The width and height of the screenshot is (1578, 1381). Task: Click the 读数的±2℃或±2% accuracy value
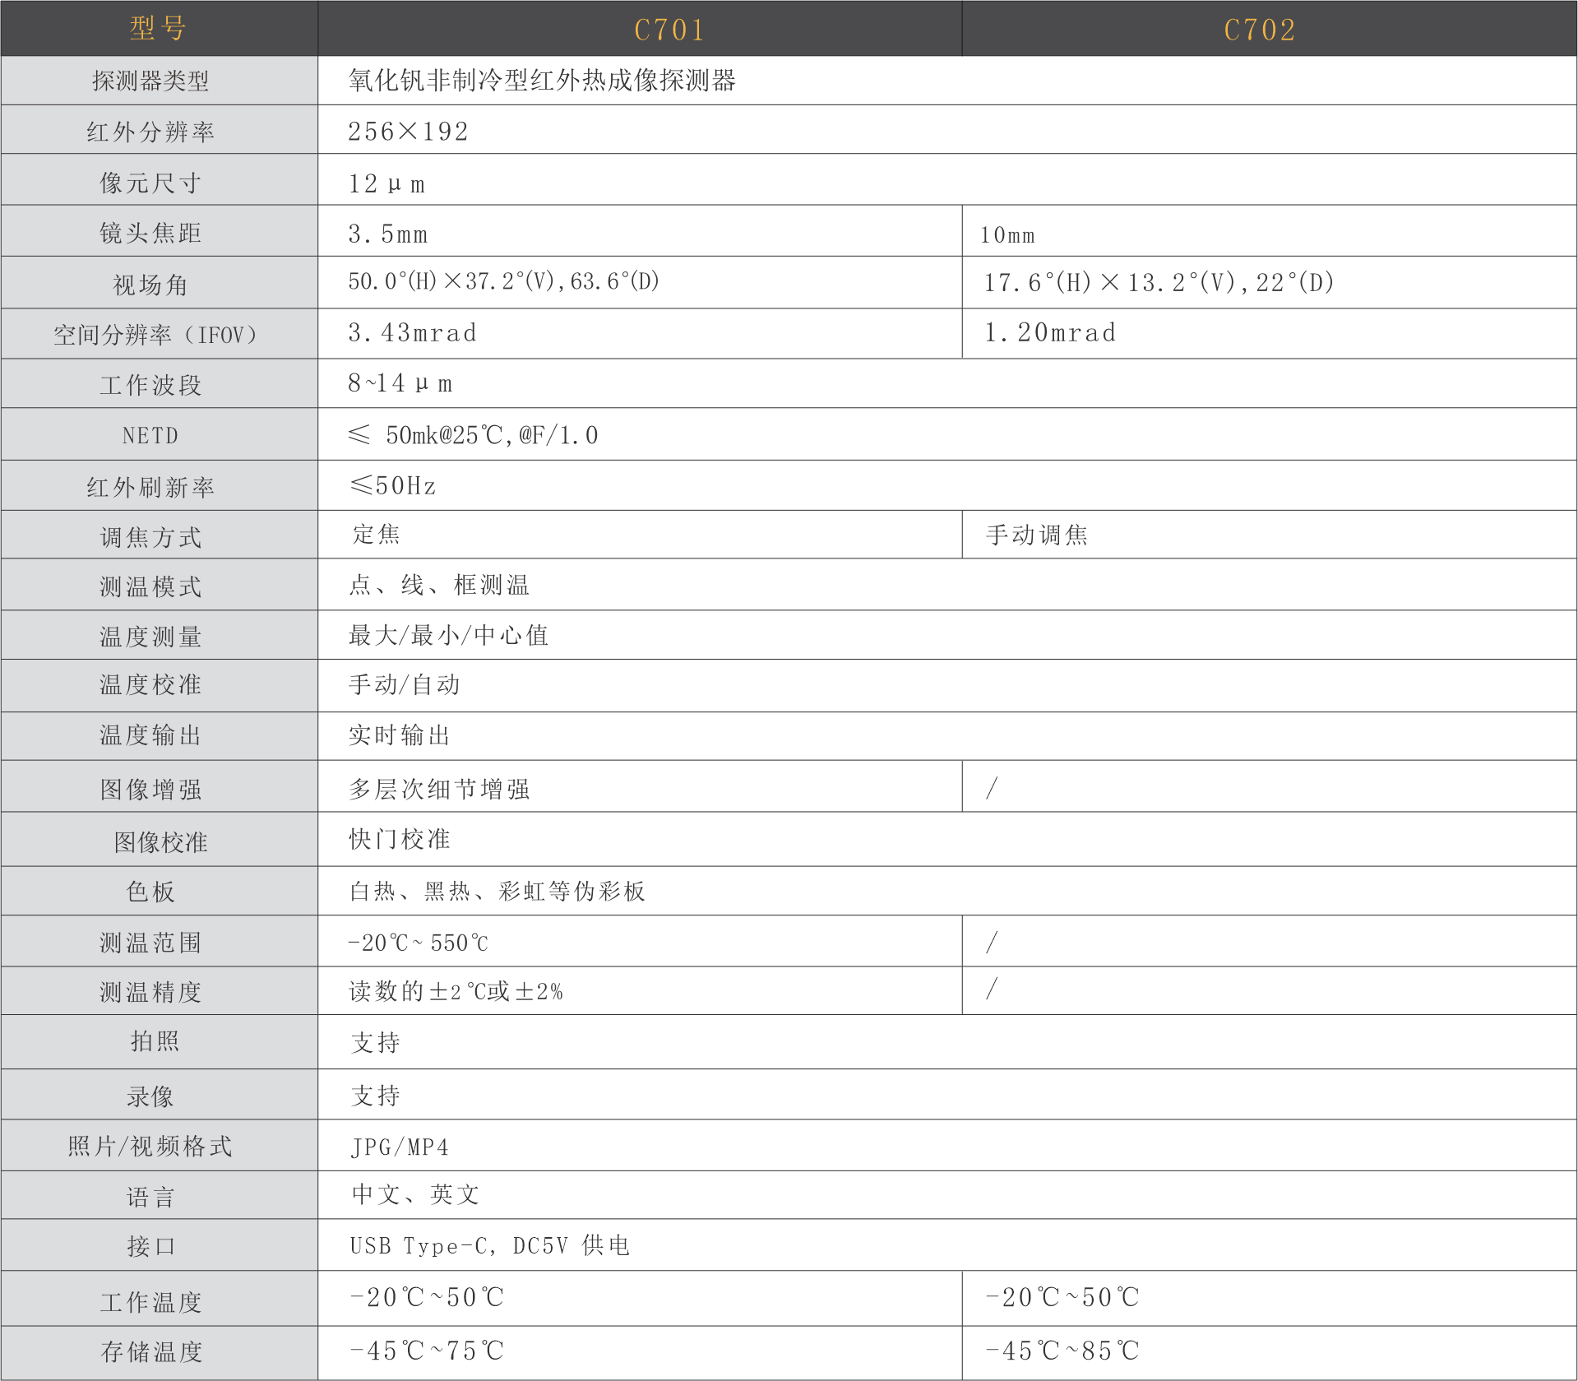pyautogui.click(x=456, y=991)
